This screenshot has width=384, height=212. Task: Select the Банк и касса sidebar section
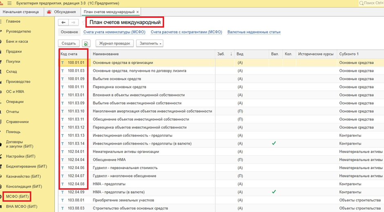click(x=17, y=41)
